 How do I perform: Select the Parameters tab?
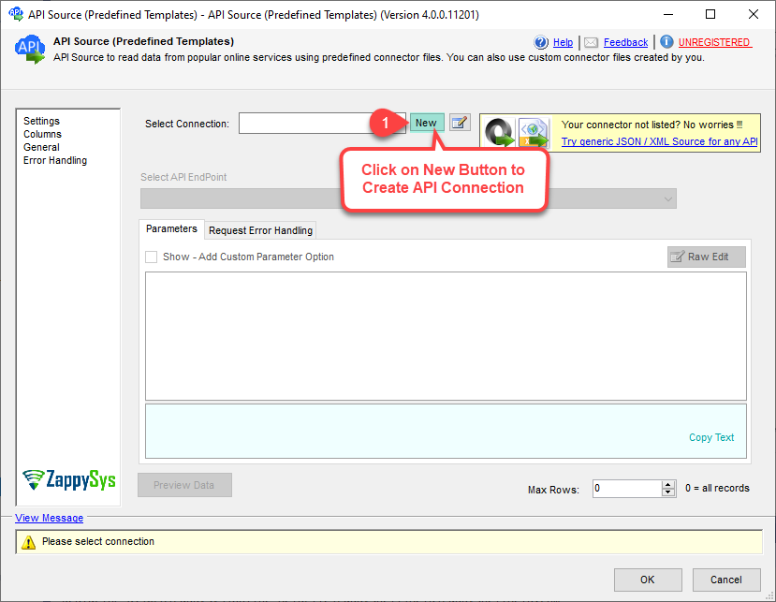point(171,229)
